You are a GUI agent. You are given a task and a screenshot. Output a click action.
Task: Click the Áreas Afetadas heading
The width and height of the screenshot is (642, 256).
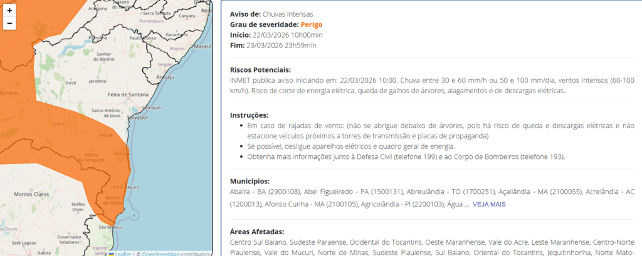[256, 231]
